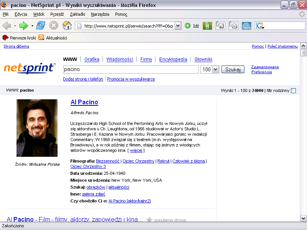Image resolution: width=307 pixels, height=230 pixels.
Task: Reload the page with the refresh icon
Action: click(41, 26)
